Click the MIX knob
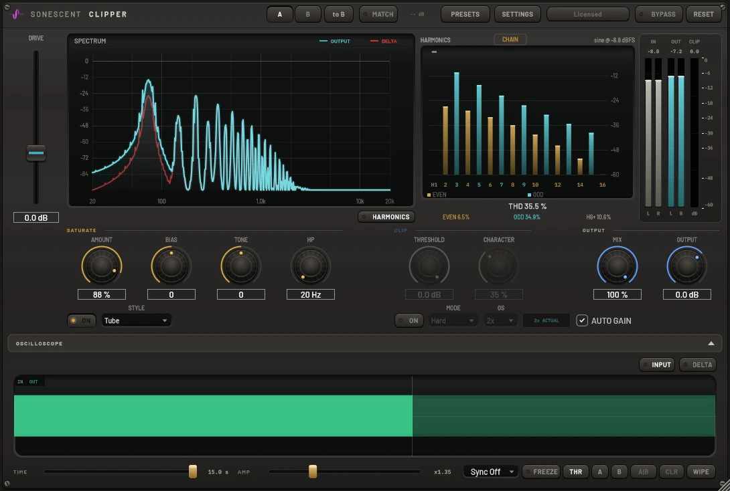Image resolution: width=730 pixels, height=491 pixels. coord(617,266)
